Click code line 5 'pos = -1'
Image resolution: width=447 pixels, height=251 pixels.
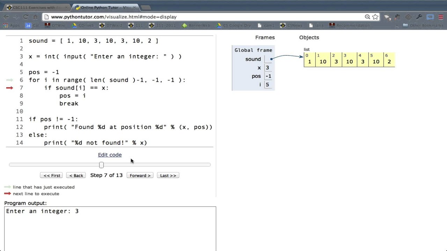click(x=44, y=72)
